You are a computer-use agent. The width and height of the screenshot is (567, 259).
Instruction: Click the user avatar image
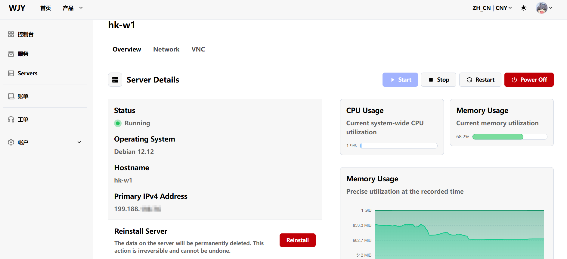tap(541, 8)
